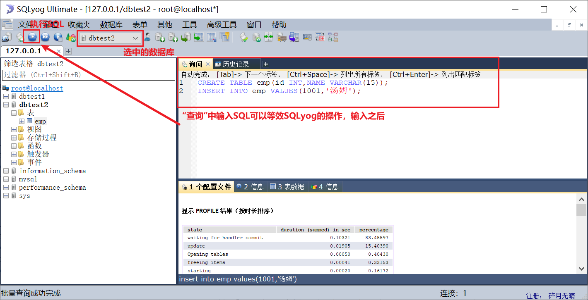Add a new connection tab plus button
This screenshot has height=300, width=588.
tap(68, 51)
